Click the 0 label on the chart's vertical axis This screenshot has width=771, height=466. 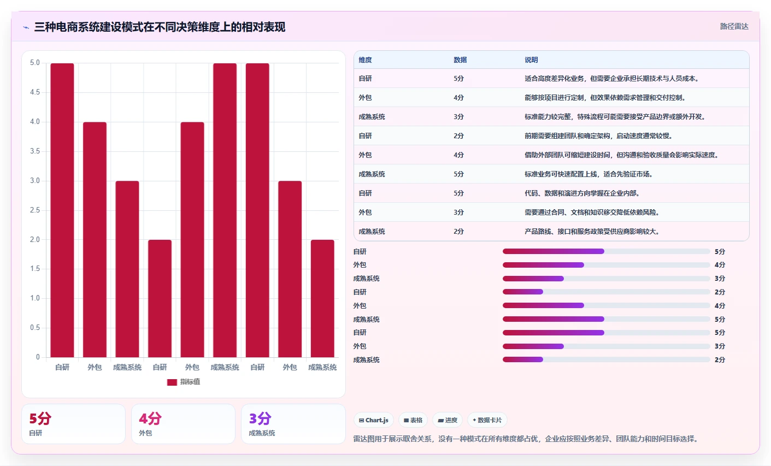(38, 357)
